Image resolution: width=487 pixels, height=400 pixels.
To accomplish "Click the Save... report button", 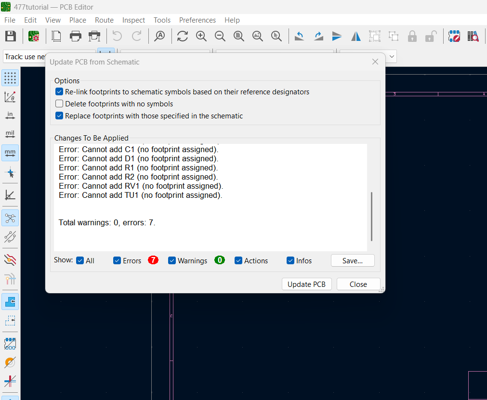I will click(352, 260).
